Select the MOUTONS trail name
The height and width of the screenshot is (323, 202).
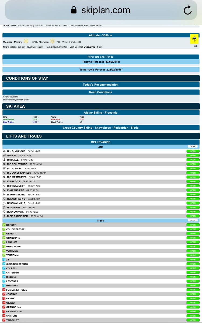pyautogui.click(x=12, y=286)
